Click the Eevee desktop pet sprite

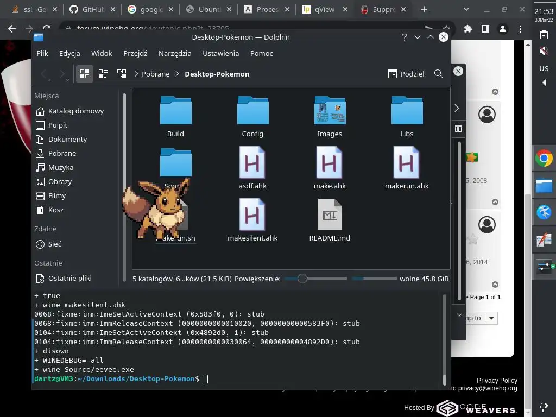tap(156, 209)
